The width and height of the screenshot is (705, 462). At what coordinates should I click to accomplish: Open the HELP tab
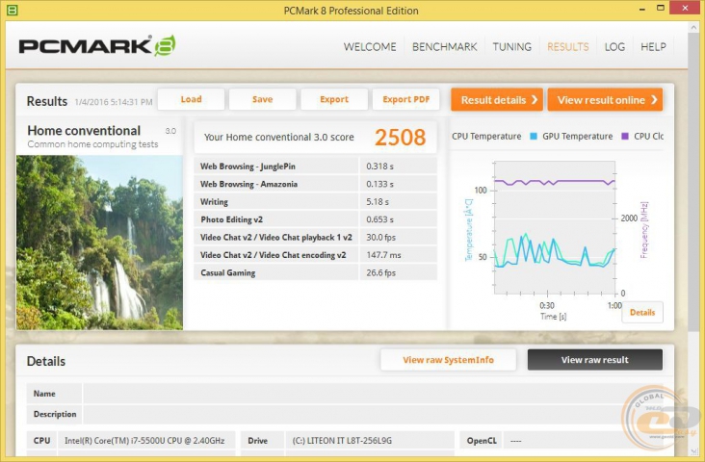[653, 47]
